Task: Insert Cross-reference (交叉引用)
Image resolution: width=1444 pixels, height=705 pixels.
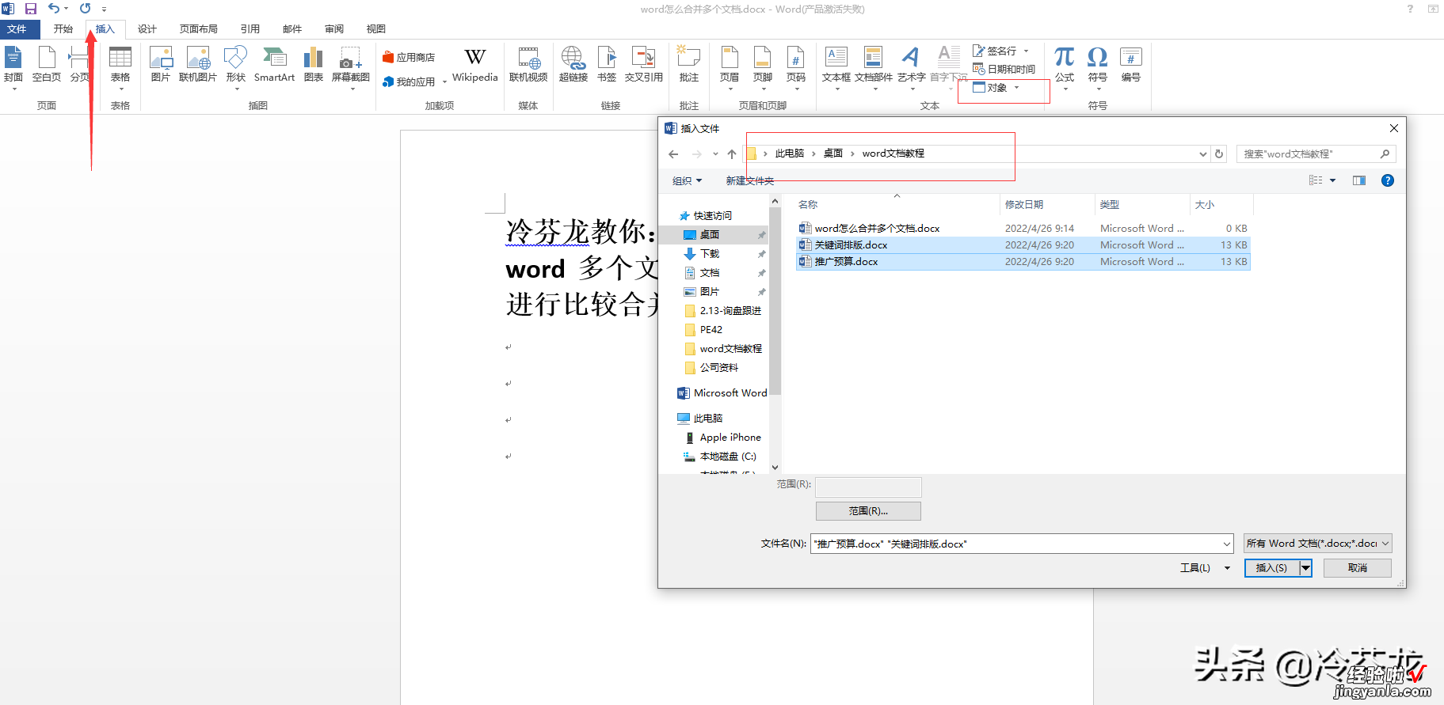Action: point(643,65)
